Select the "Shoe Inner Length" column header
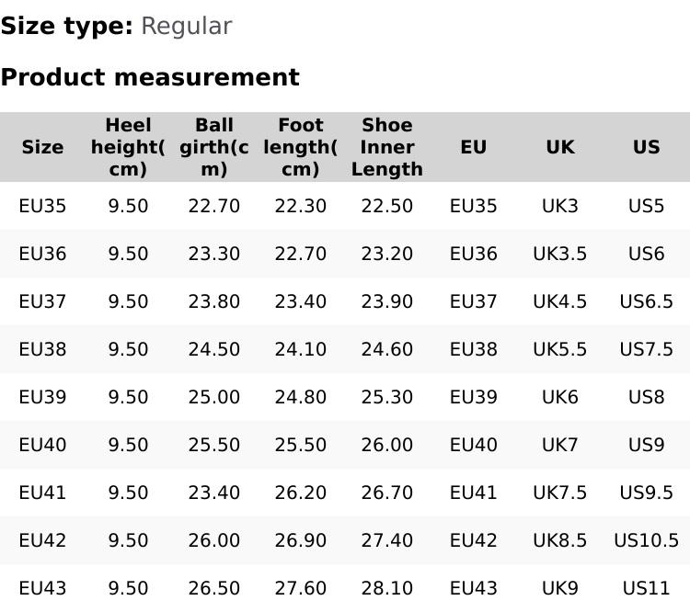The image size is (690, 612). 386,147
